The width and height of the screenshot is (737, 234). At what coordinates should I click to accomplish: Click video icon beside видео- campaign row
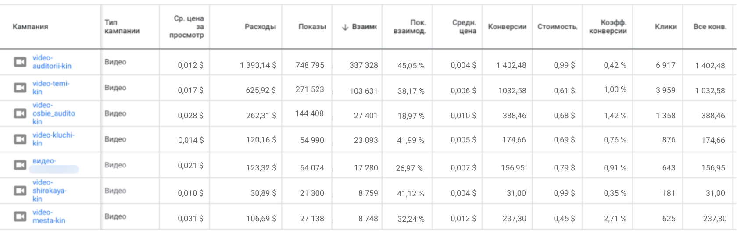pyautogui.click(x=20, y=165)
